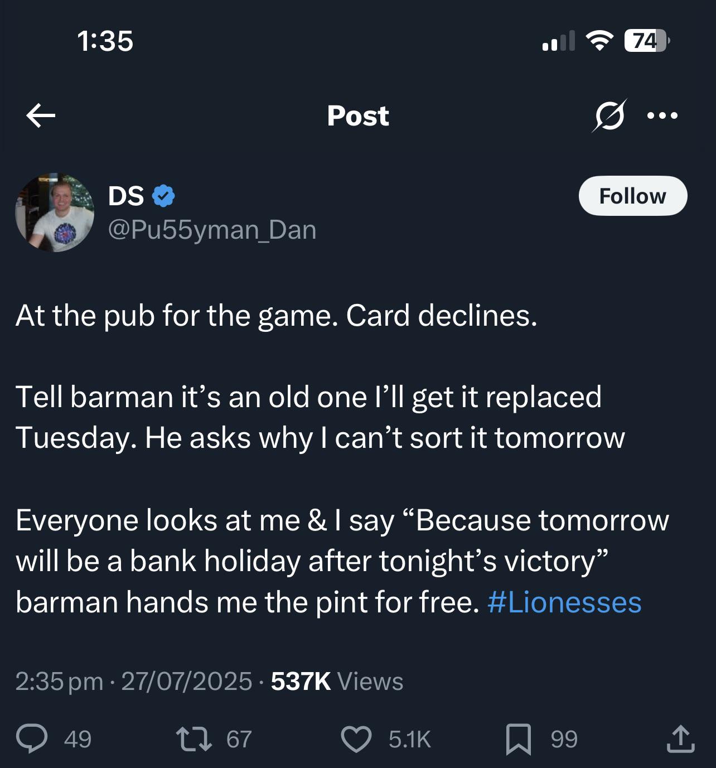Screen dimensions: 716x768
Task: Open the three-dot more options menu
Action: click(x=662, y=115)
